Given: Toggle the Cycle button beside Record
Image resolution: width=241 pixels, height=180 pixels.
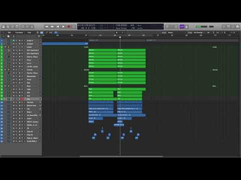Looking at the screenshot, I should pos(74,26).
